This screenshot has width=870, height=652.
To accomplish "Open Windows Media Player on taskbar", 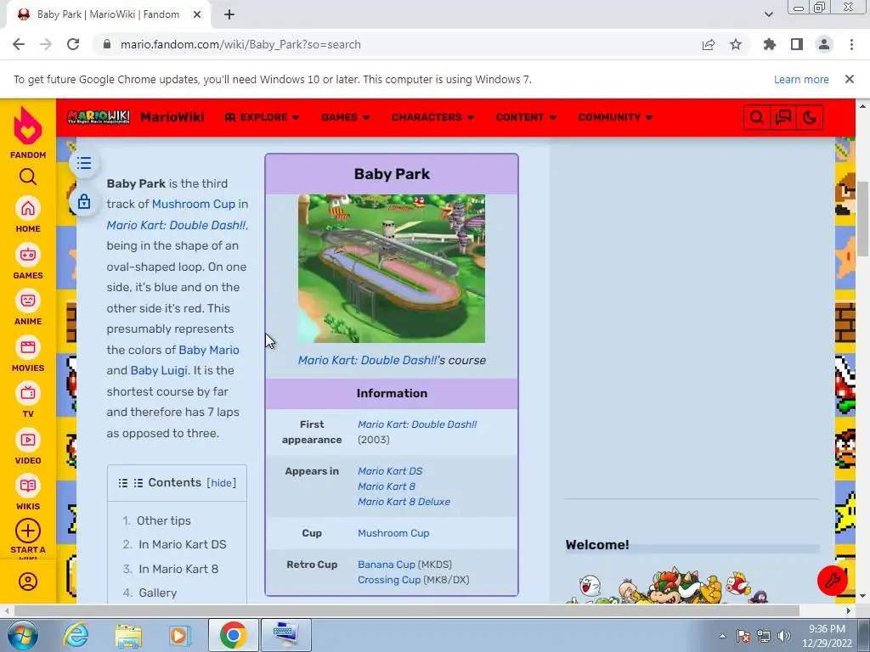I will pyautogui.click(x=180, y=635).
